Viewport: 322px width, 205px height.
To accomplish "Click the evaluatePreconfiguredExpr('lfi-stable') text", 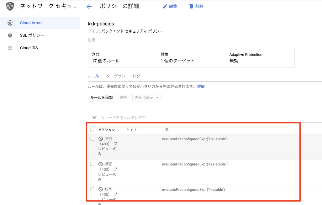I will pyautogui.click(x=193, y=190).
